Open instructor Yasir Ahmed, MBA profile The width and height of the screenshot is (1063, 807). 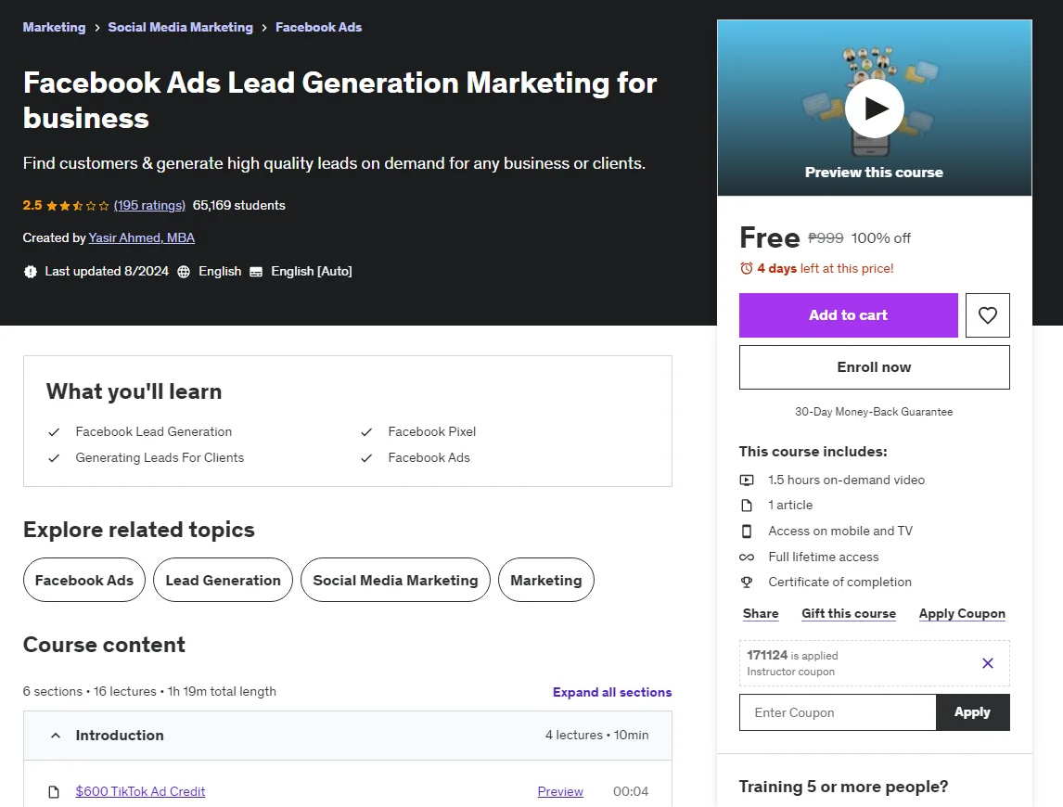[x=142, y=238]
